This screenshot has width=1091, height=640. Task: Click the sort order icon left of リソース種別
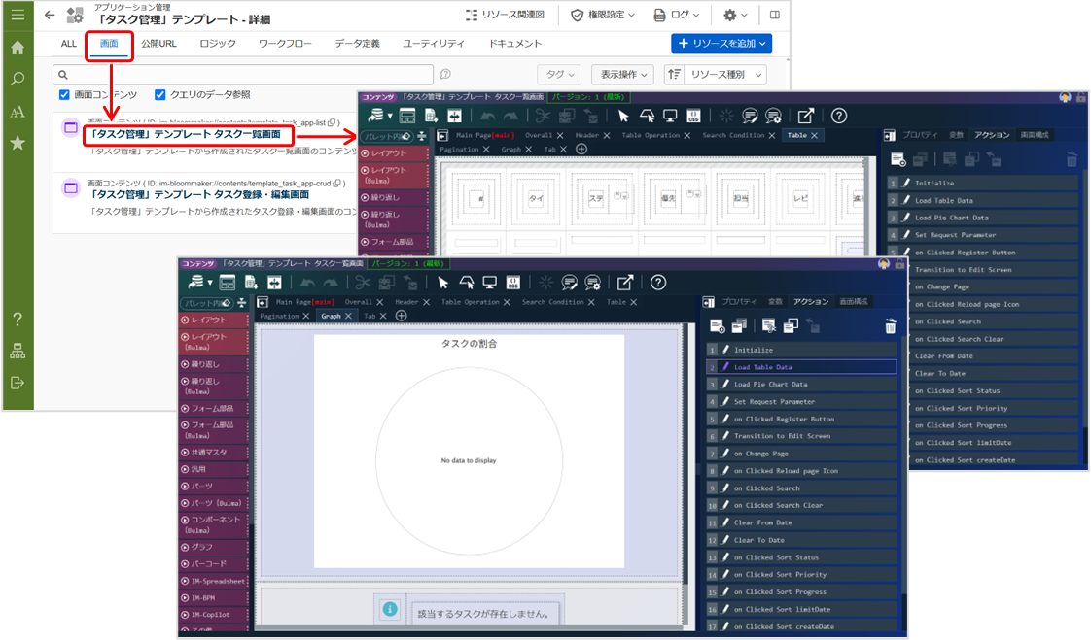click(674, 75)
